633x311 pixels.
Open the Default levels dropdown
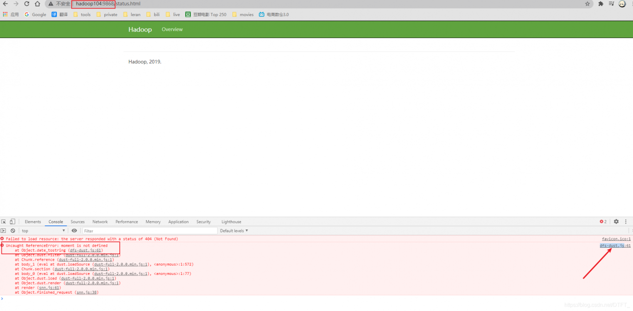point(234,231)
